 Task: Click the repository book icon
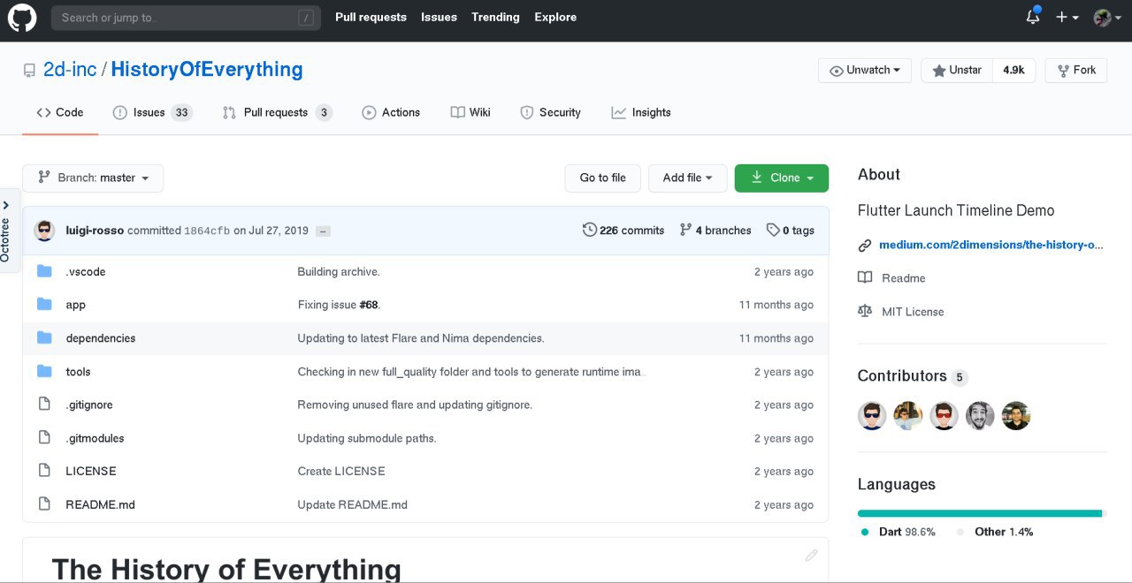(30, 71)
